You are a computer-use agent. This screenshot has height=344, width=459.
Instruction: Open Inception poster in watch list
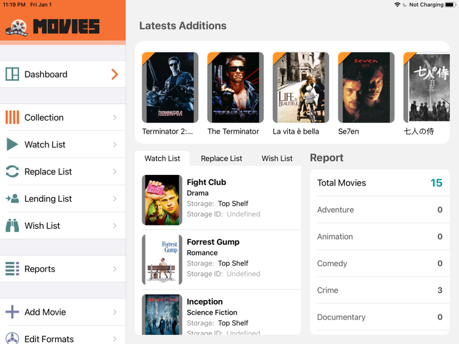pos(162,315)
